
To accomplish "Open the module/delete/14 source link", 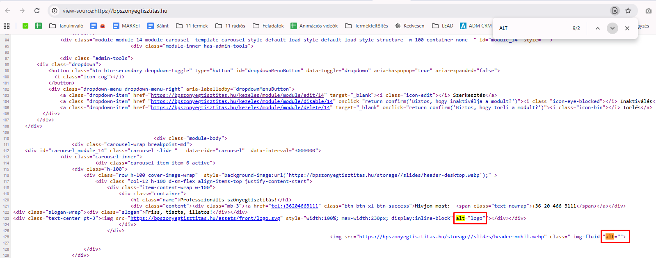I will [x=240, y=107].
